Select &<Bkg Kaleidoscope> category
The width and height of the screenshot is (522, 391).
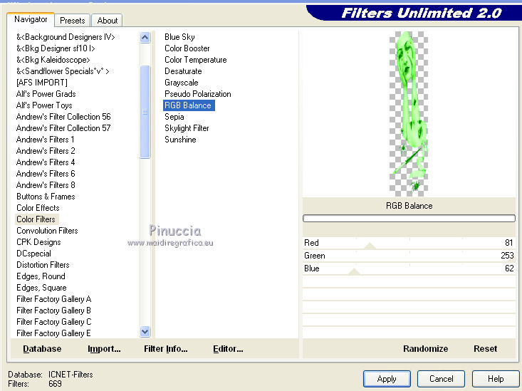(53, 60)
